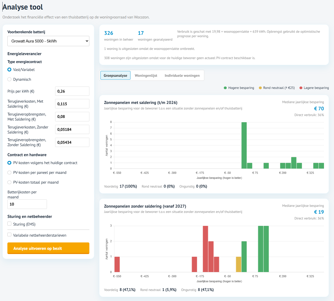Click the 'Contract en hardware' section heading

click(27, 155)
